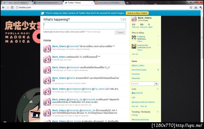Open a new browser tab
The image size is (204, 129).
point(128,3)
